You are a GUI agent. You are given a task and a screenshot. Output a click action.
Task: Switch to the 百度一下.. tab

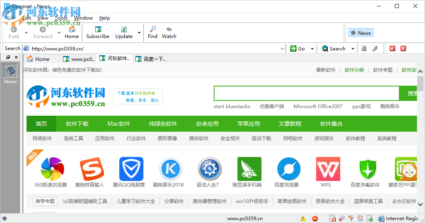[151, 59]
